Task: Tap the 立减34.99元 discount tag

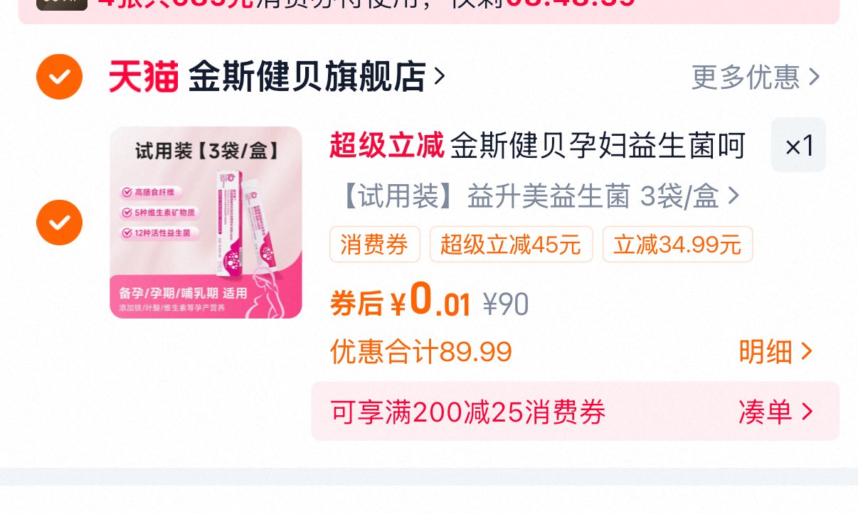Action: (x=677, y=245)
